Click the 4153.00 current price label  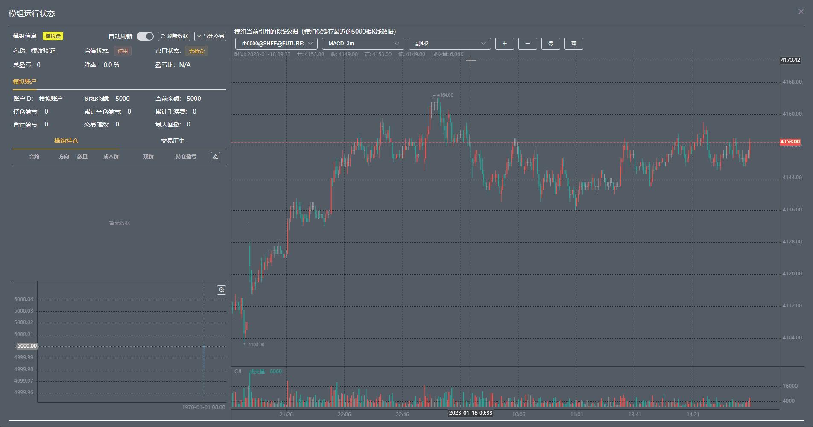tap(790, 142)
